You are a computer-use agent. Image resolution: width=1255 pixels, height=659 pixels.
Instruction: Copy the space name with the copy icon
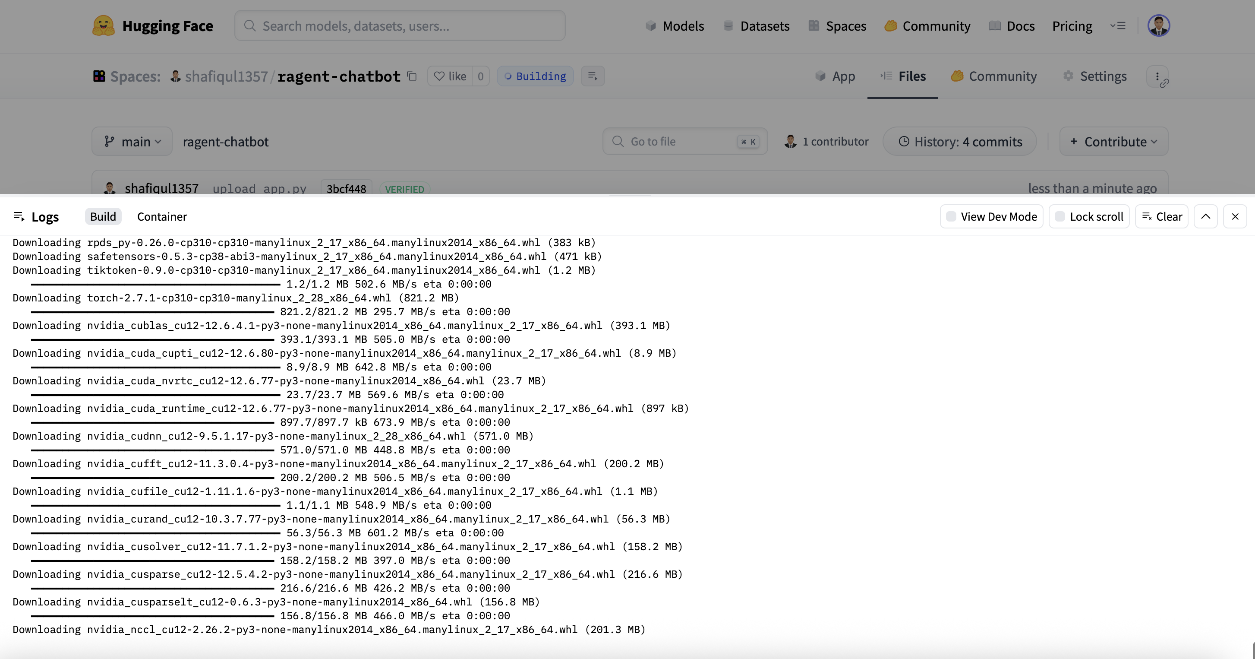pyautogui.click(x=412, y=76)
